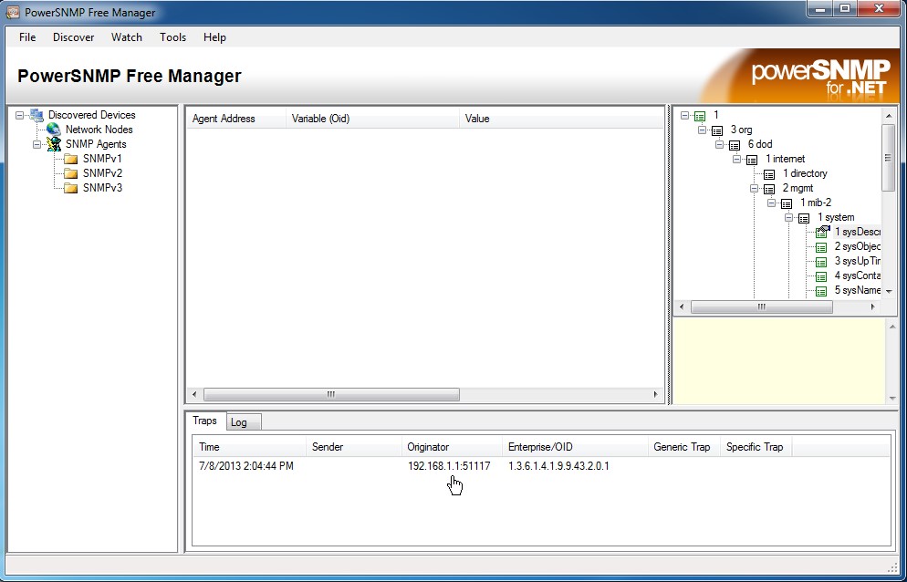This screenshot has width=907, height=582.
Task: Select the originator 192.168.1.1:51117 cell
Action: pyautogui.click(x=449, y=466)
